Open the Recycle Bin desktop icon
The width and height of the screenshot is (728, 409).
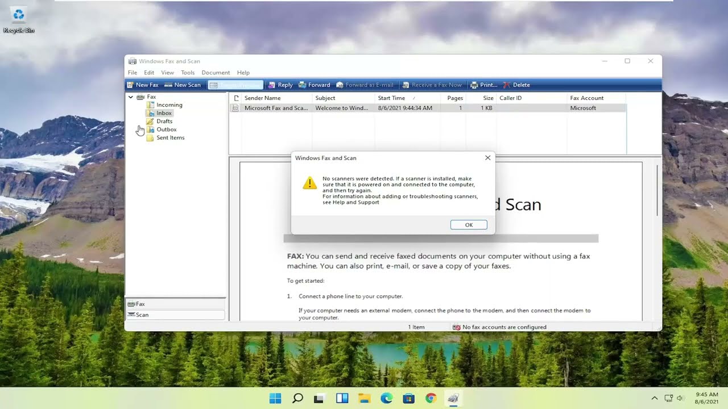click(x=19, y=20)
